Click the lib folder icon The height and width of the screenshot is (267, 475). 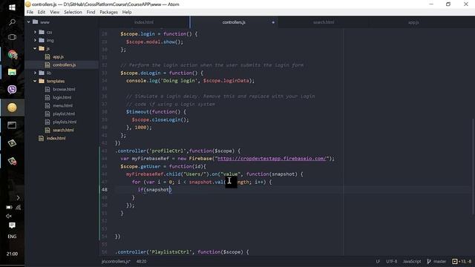tap(42, 73)
